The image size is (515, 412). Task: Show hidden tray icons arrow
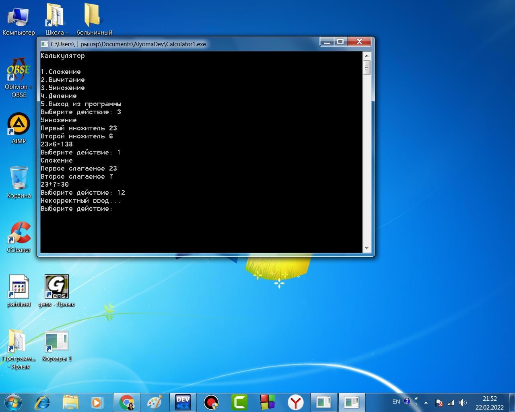pyautogui.click(x=426, y=402)
